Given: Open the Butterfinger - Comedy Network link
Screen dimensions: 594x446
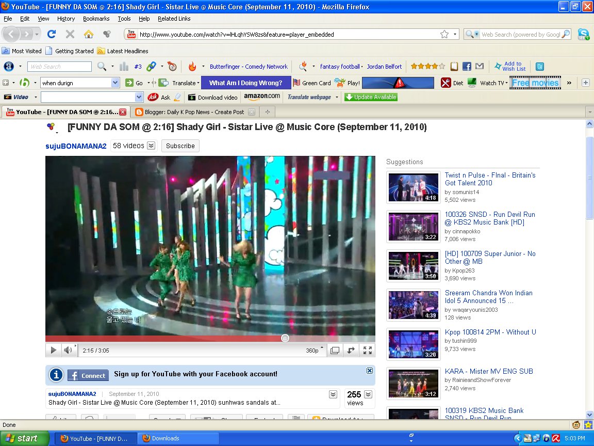Looking at the screenshot, I should (x=249, y=67).
